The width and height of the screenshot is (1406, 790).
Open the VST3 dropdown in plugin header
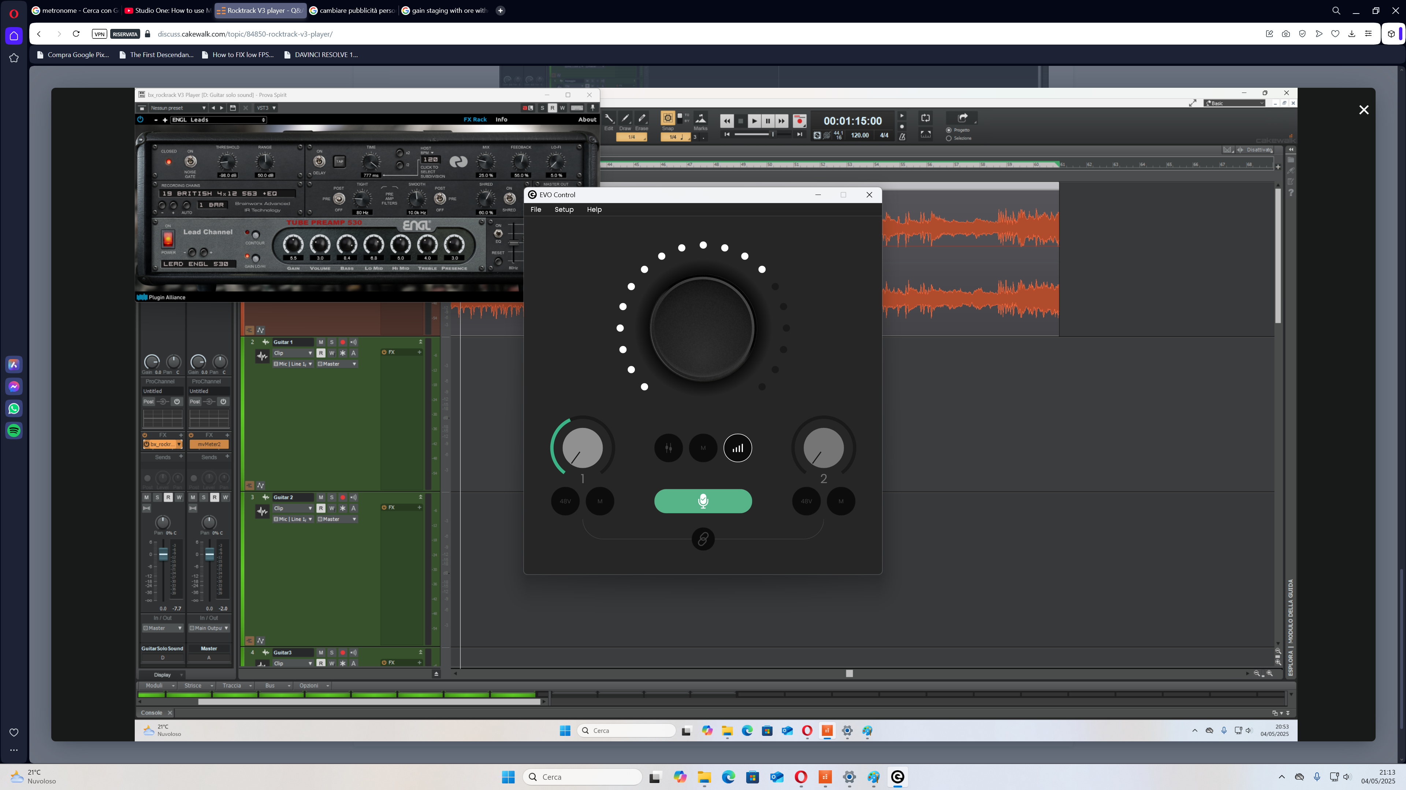(266, 108)
